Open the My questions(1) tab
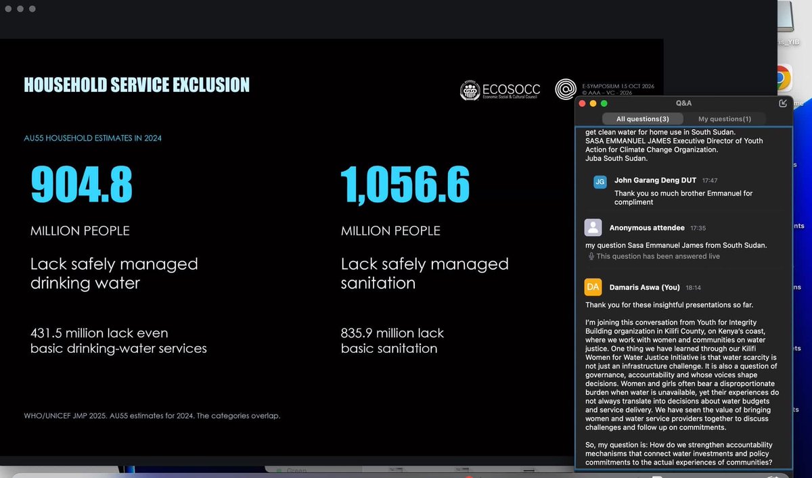The image size is (812, 478). (725, 119)
